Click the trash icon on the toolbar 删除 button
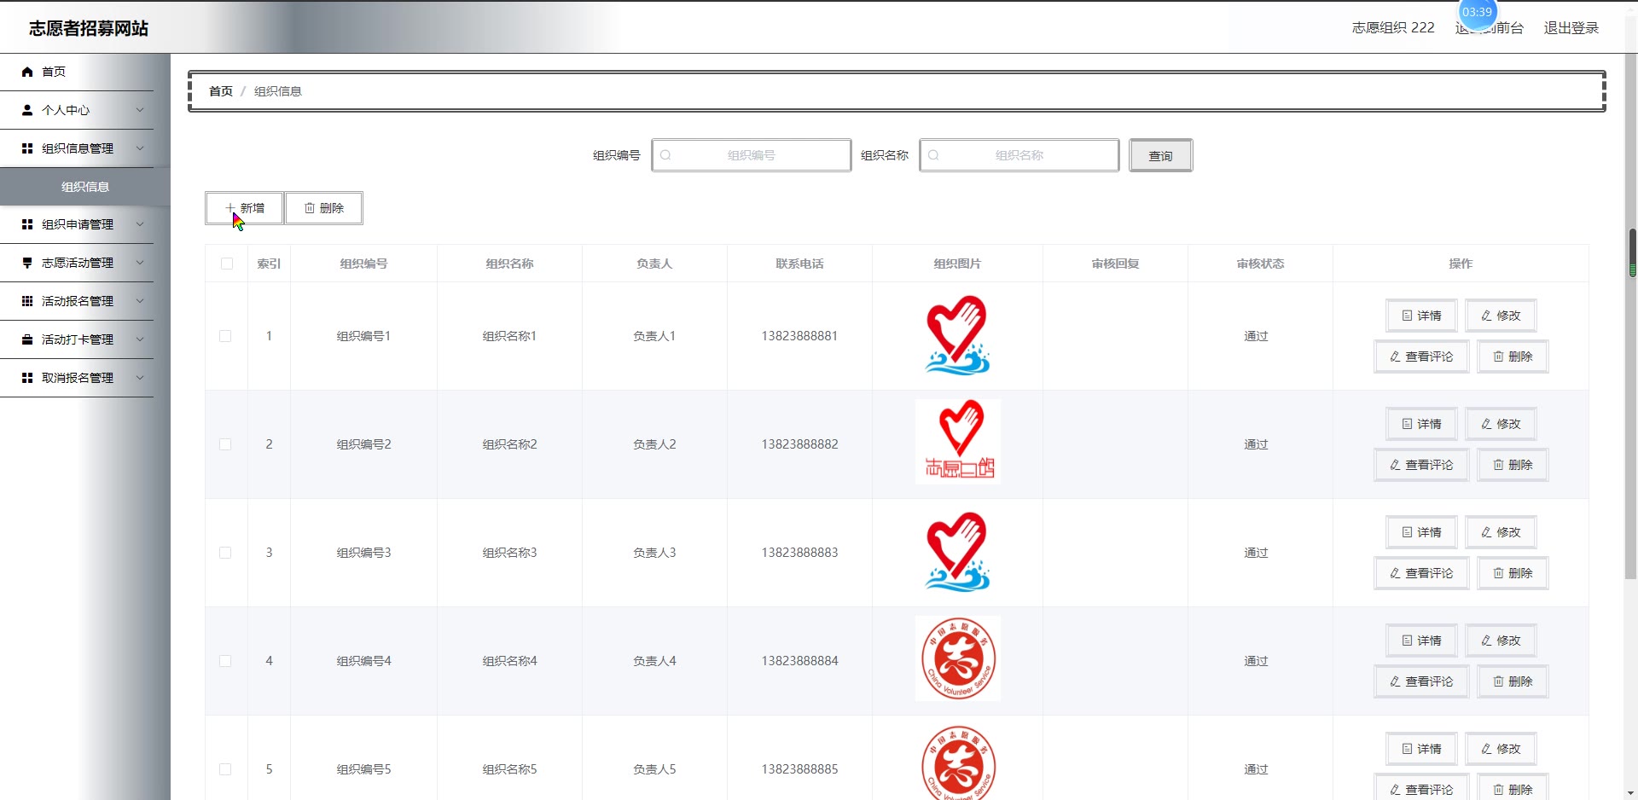This screenshot has height=800, width=1638. click(x=310, y=208)
